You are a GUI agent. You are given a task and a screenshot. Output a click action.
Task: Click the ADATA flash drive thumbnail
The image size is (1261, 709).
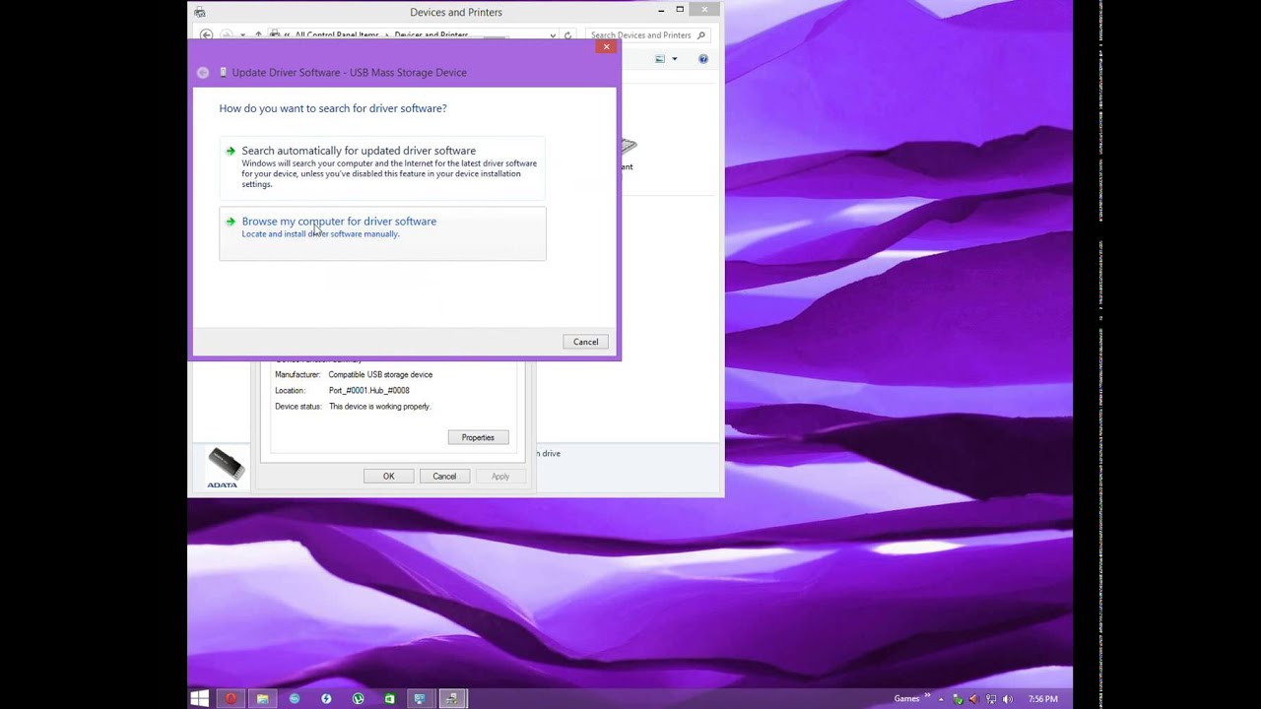click(224, 468)
